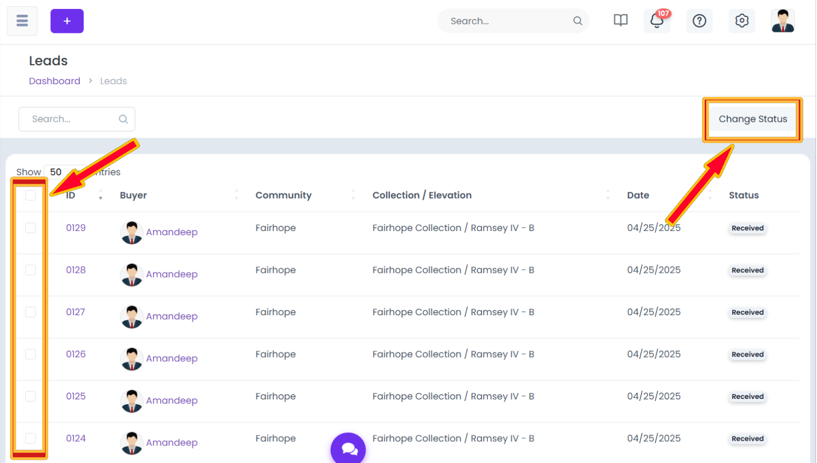
Task: Open the help question mark icon
Action: (699, 21)
